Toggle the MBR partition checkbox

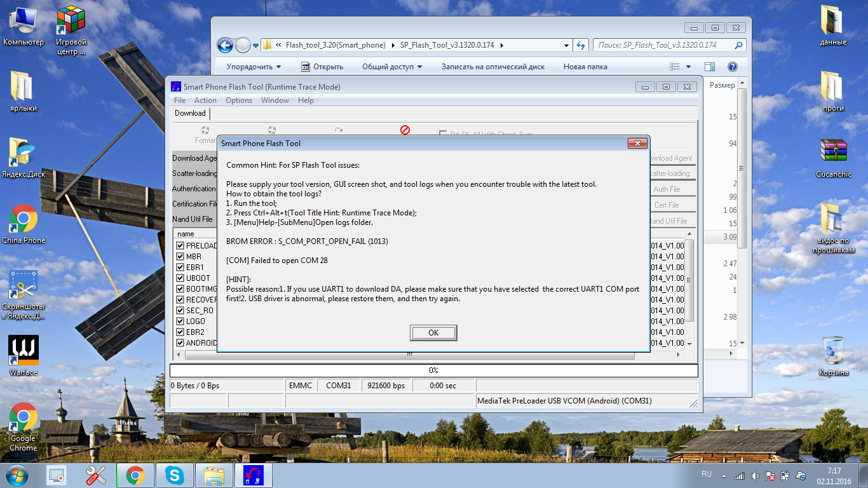pos(180,257)
